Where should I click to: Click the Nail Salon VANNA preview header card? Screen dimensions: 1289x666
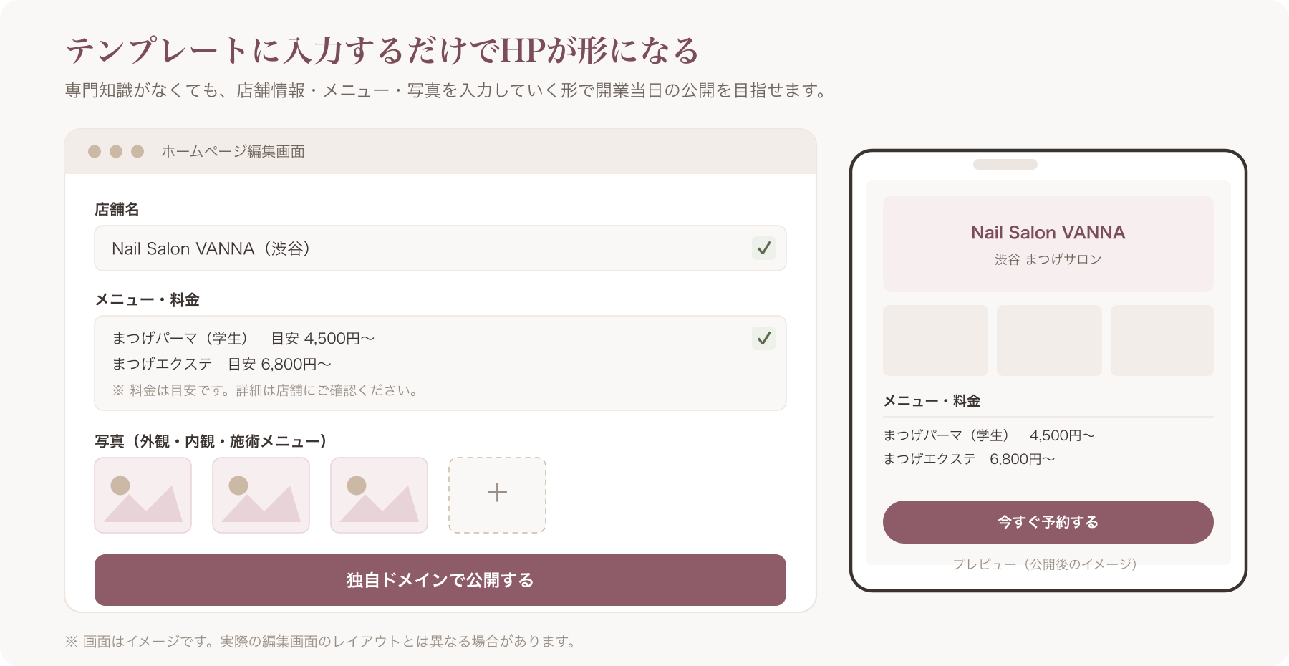[x=1048, y=243]
